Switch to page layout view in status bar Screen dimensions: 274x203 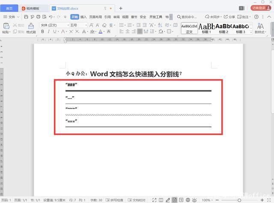[174, 200]
